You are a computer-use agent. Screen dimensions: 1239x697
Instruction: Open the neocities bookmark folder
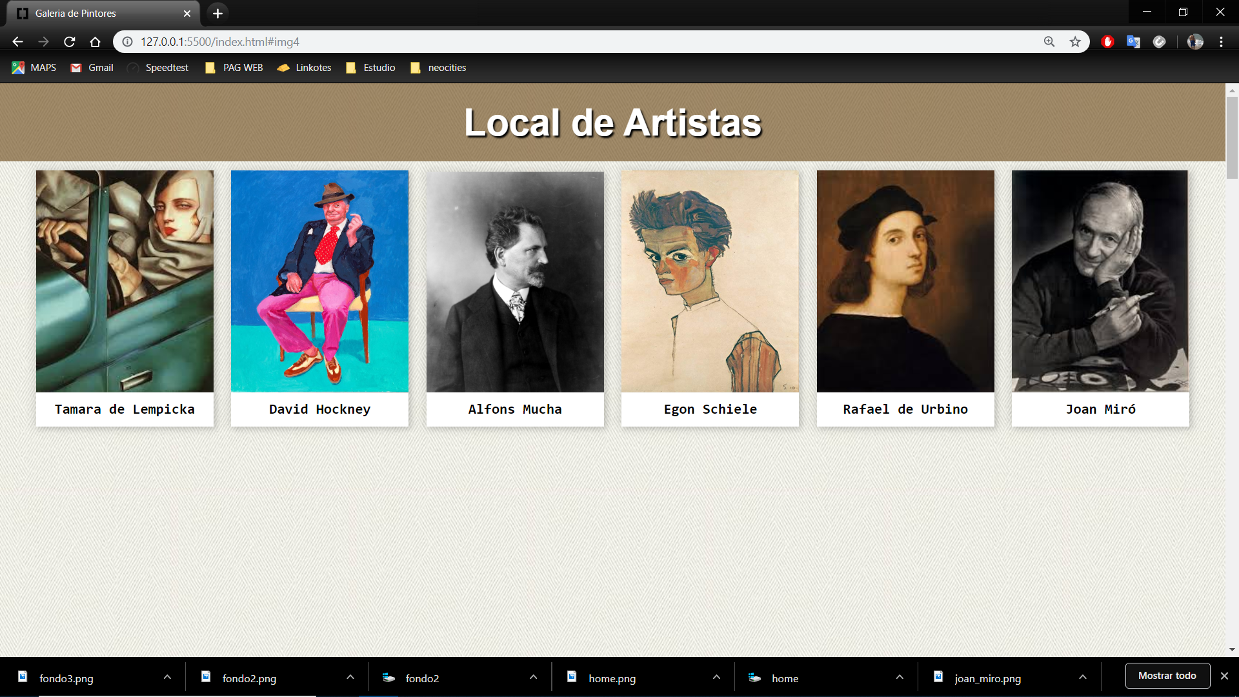tap(439, 68)
